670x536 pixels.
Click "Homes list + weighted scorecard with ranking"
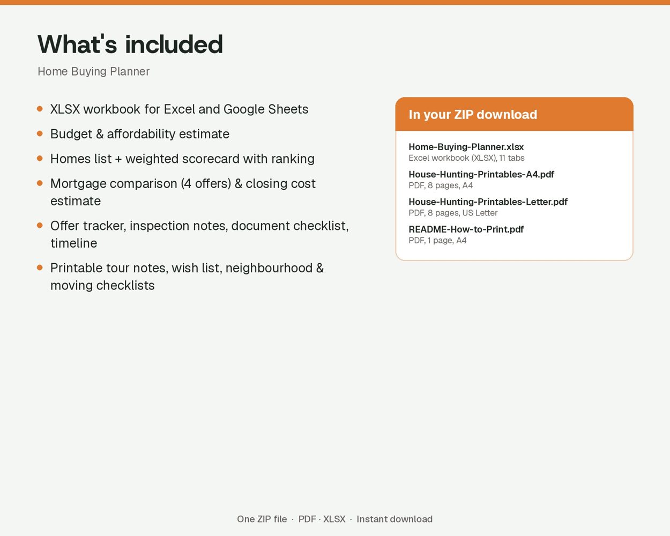(182, 159)
